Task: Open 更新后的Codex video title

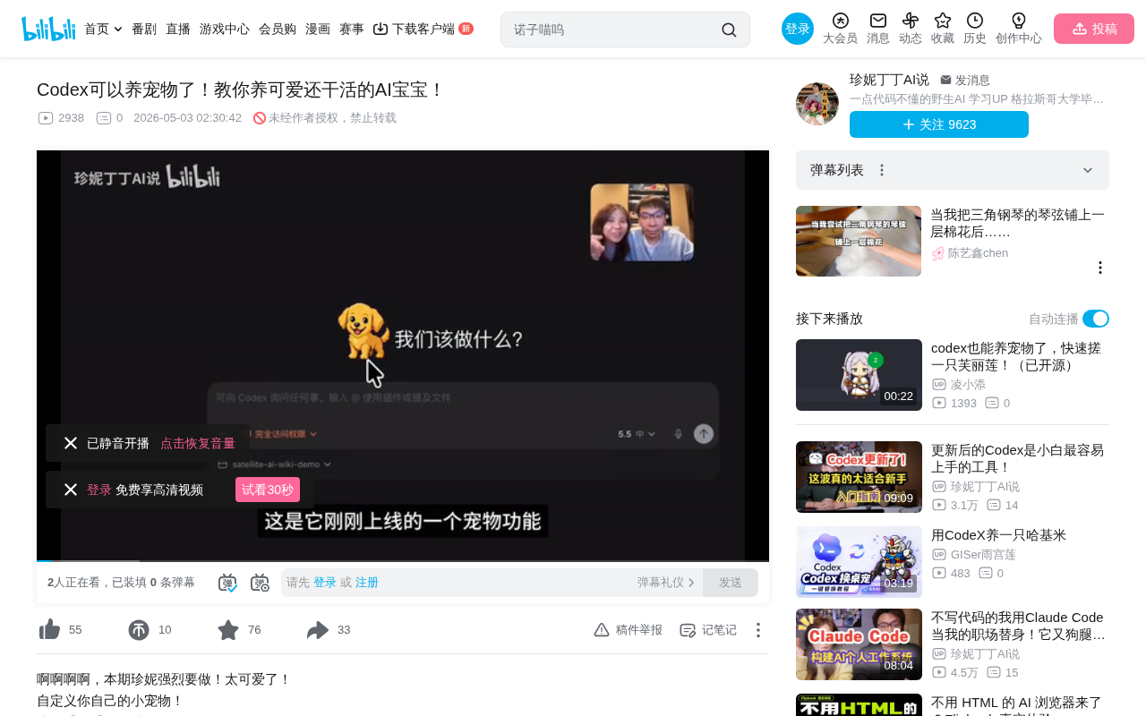Action: 1017,458
